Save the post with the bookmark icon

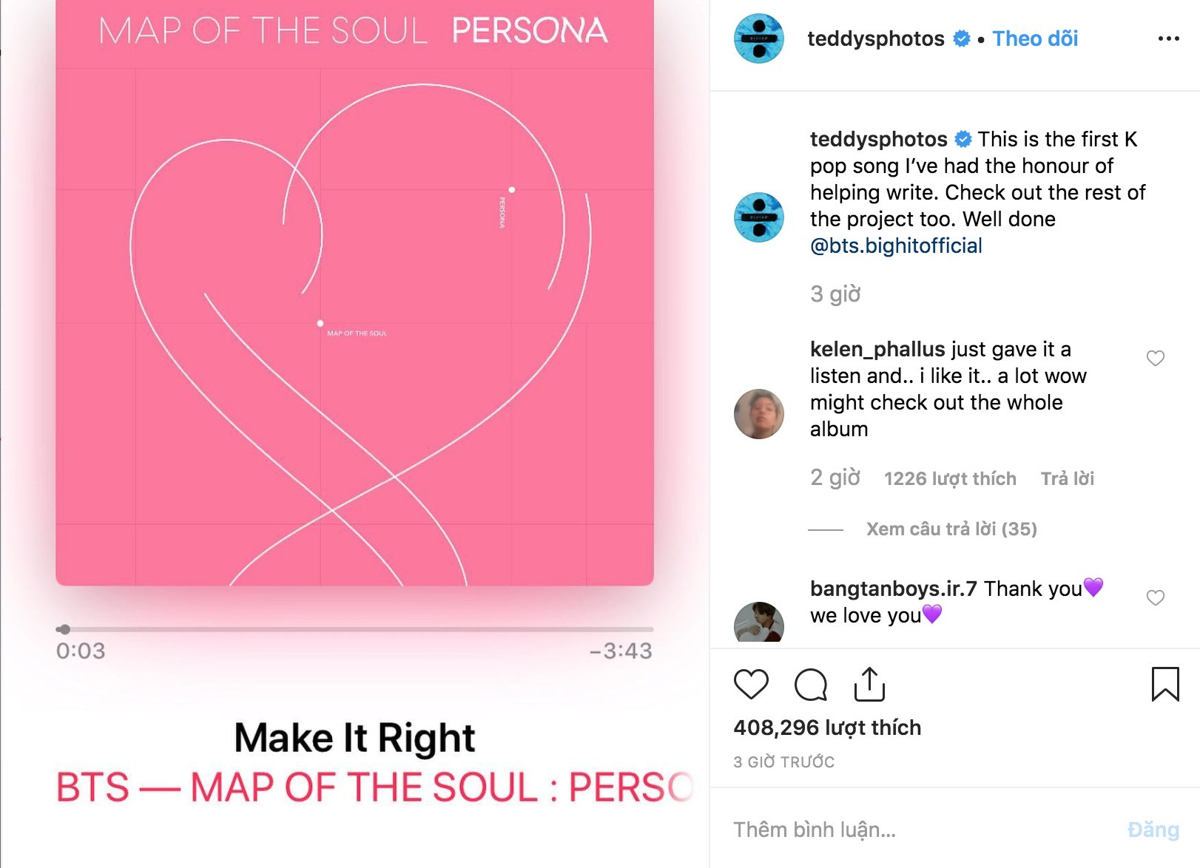click(x=1164, y=684)
